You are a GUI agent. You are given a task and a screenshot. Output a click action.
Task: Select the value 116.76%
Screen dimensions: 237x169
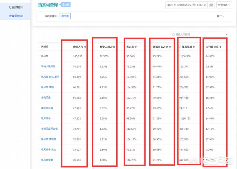pos(131,160)
